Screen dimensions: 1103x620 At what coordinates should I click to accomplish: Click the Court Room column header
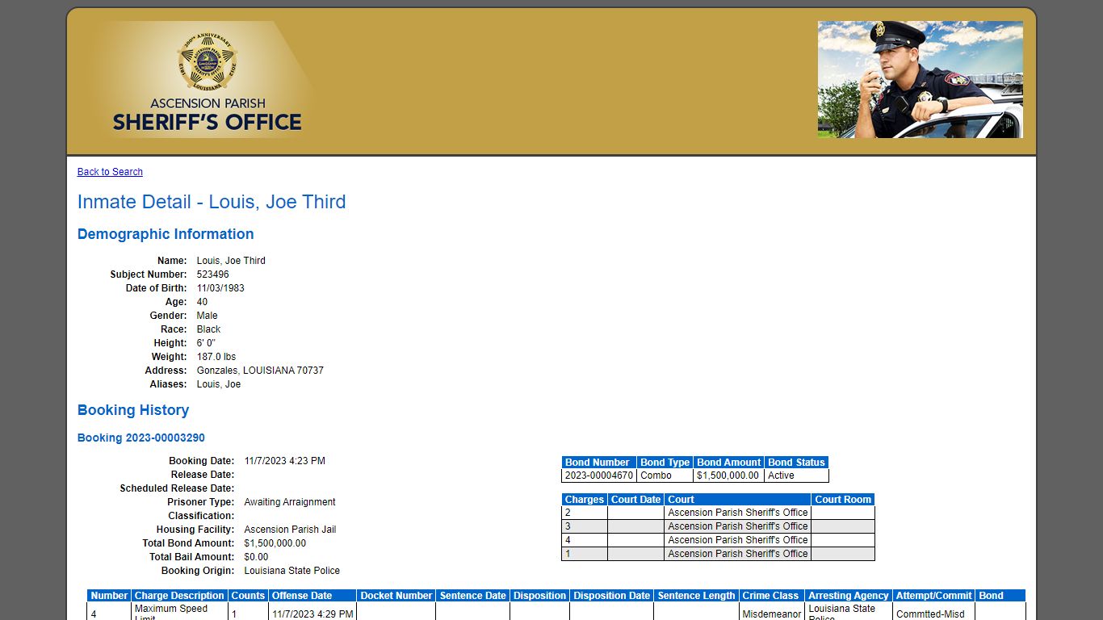pyautogui.click(x=842, y=500)
